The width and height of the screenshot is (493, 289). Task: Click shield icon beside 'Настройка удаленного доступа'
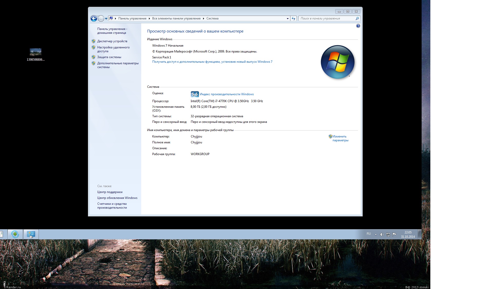tap(93, 47)
